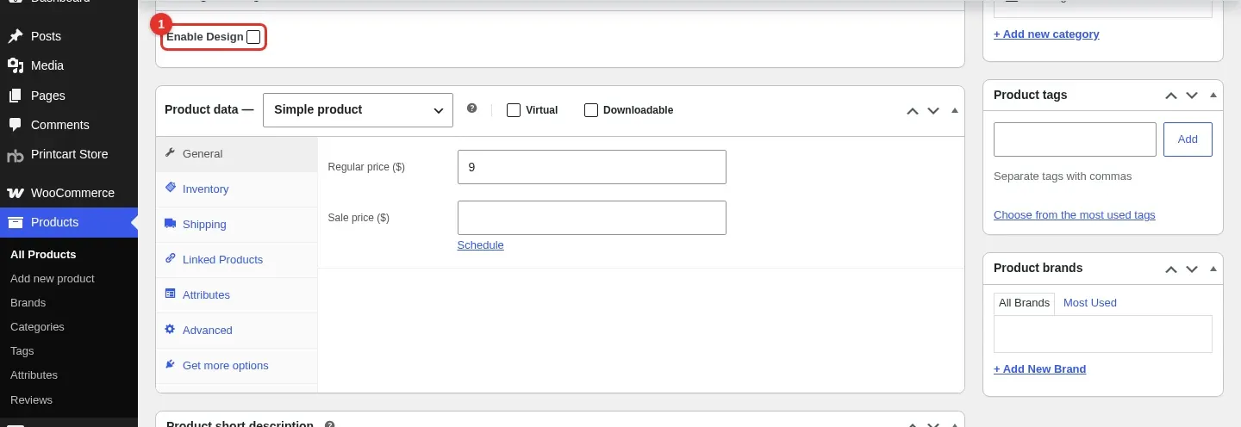This screenshot has width=1241, height=427.
Task: Open the Simple product type dropdown
Action: 358,110
